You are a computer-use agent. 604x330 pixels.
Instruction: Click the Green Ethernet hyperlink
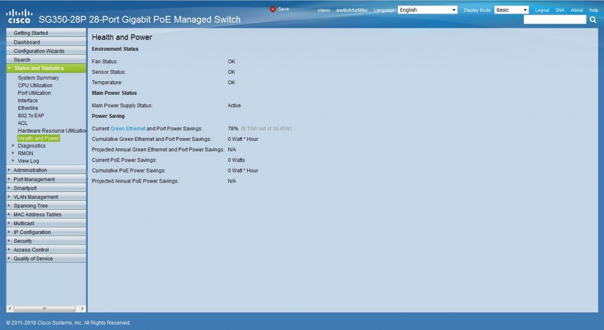point(128,129)
